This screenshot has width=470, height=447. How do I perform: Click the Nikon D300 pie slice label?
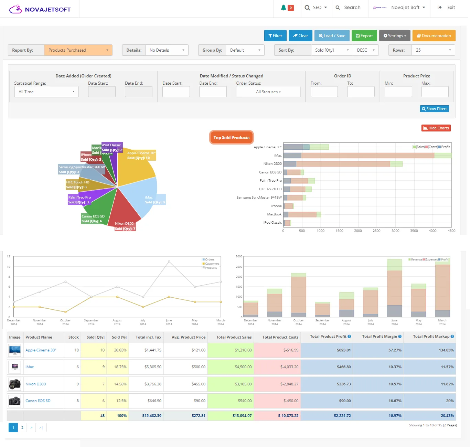tap(125, 226)
